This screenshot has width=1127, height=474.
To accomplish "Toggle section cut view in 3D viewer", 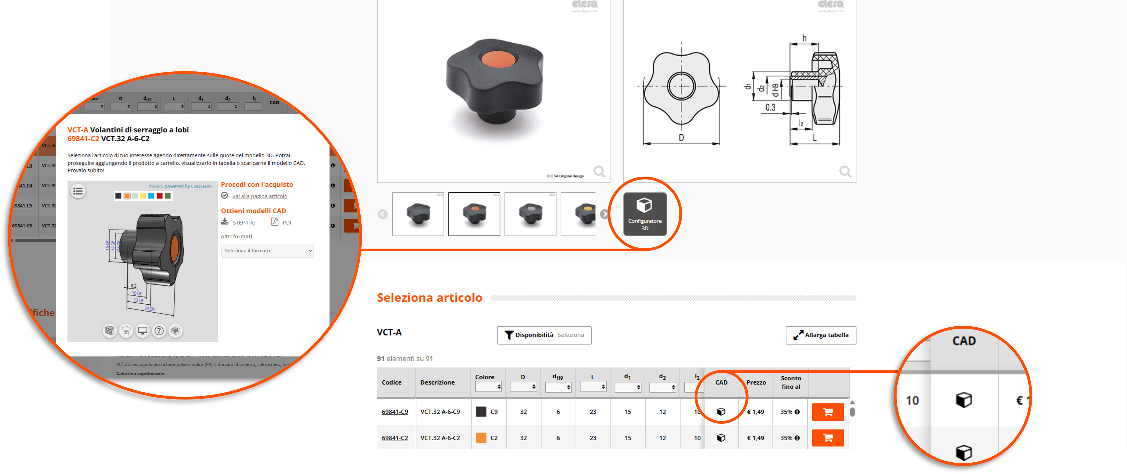I will pyautogui.click(x=109, y=331).
